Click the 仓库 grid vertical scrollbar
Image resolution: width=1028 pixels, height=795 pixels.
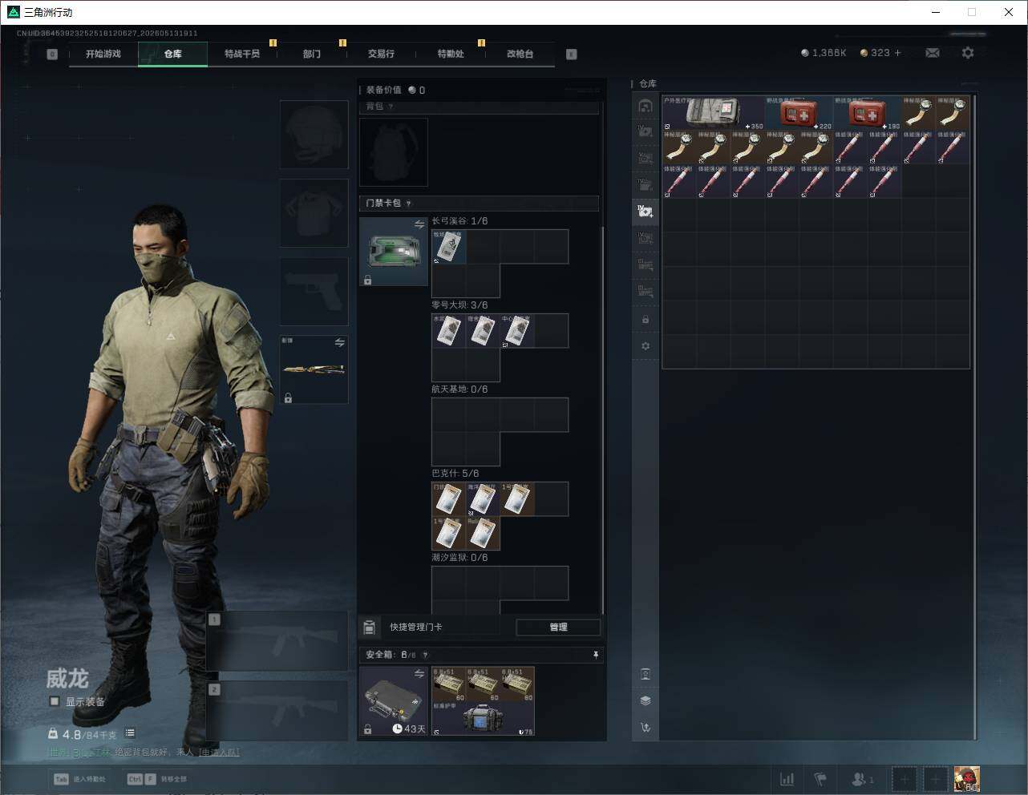point(975,417)
